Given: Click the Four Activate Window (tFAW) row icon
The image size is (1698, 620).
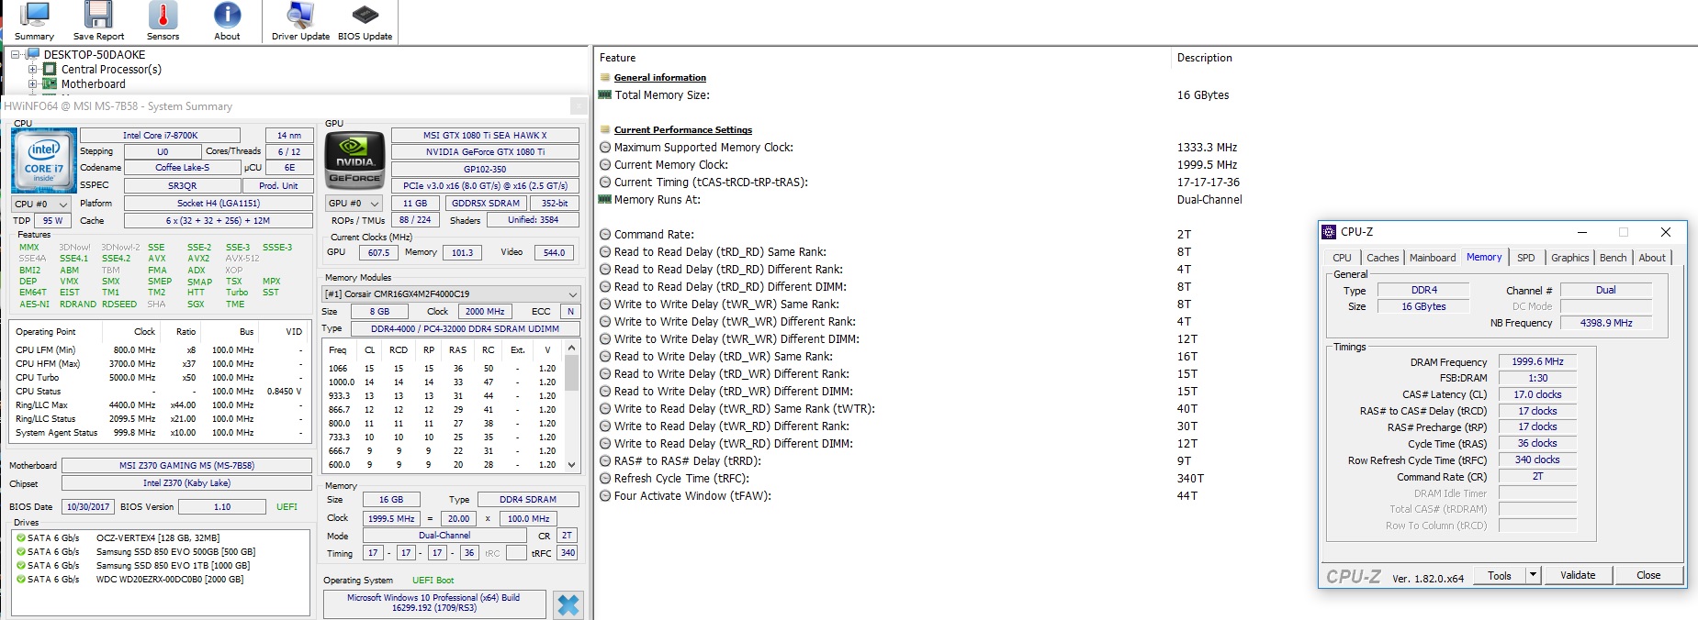Looking at the screenshot, I should (605, 496).
